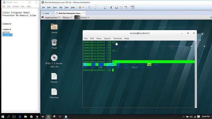Screen dimensions: 212x119
Task: Click the highlighted 'tmp' directory in terminal output
Action: click(x=149, y=64)
